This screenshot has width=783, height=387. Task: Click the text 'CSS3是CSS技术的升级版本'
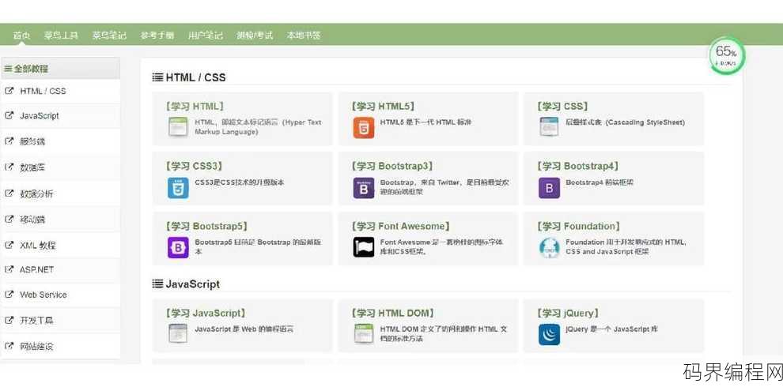(x=240, y=182)
